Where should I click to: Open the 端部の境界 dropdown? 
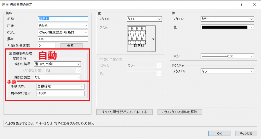coord(57,64)
